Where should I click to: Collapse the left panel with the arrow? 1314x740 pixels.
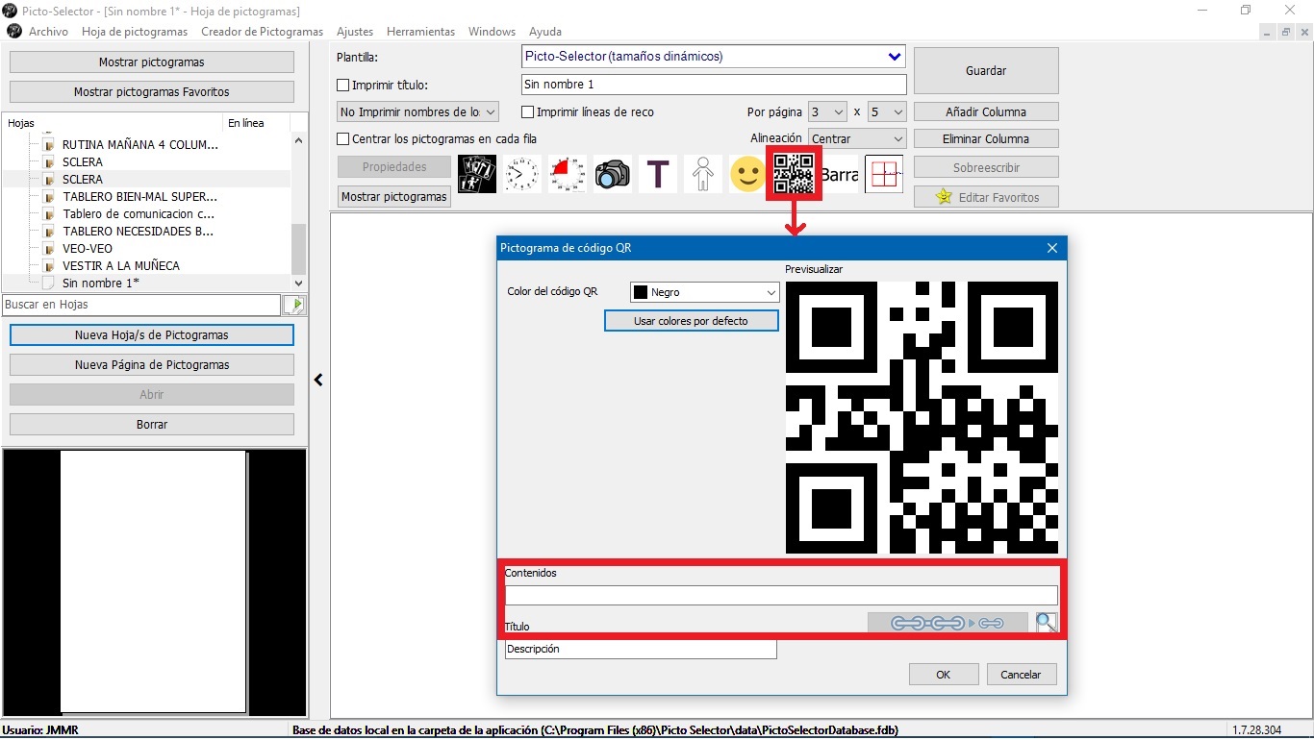318,380
